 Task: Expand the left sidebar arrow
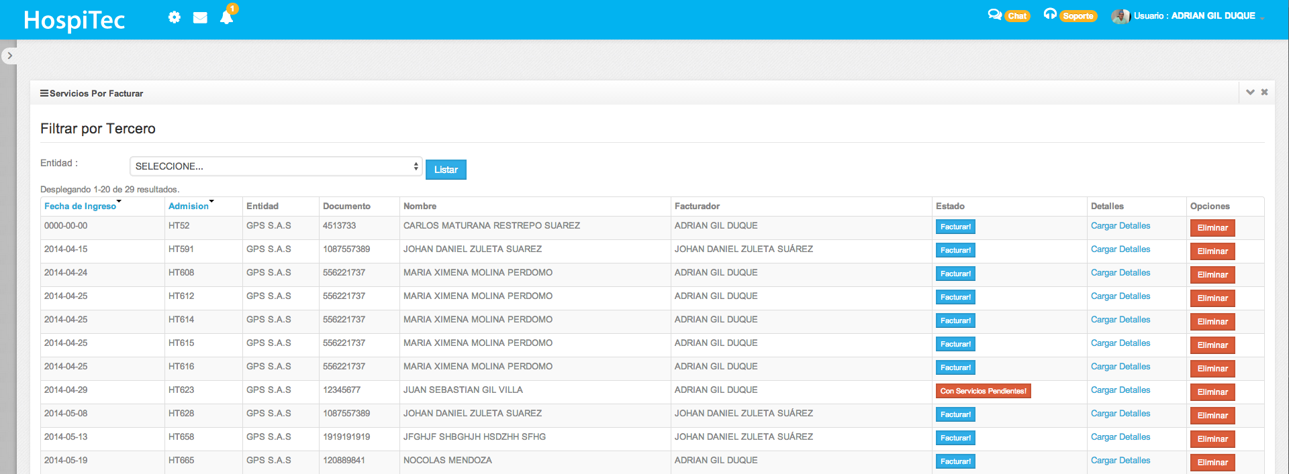click(x=9, y=56)
